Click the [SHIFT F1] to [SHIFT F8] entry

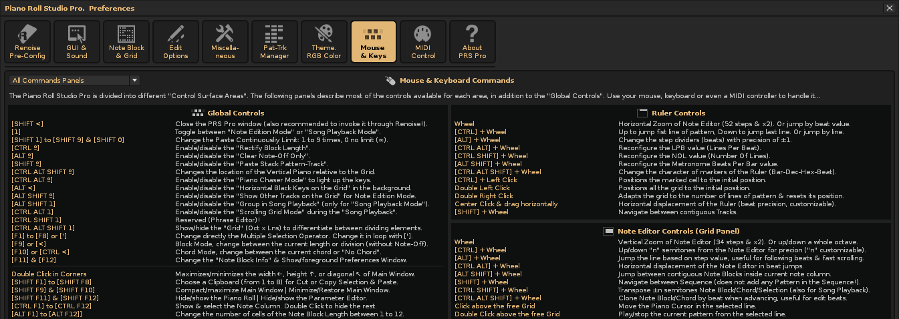(51, 282)
